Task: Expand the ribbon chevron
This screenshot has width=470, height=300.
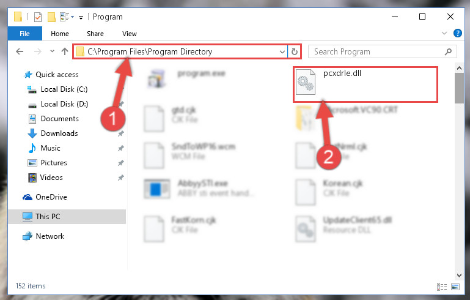Action: (x=444, y=33)
